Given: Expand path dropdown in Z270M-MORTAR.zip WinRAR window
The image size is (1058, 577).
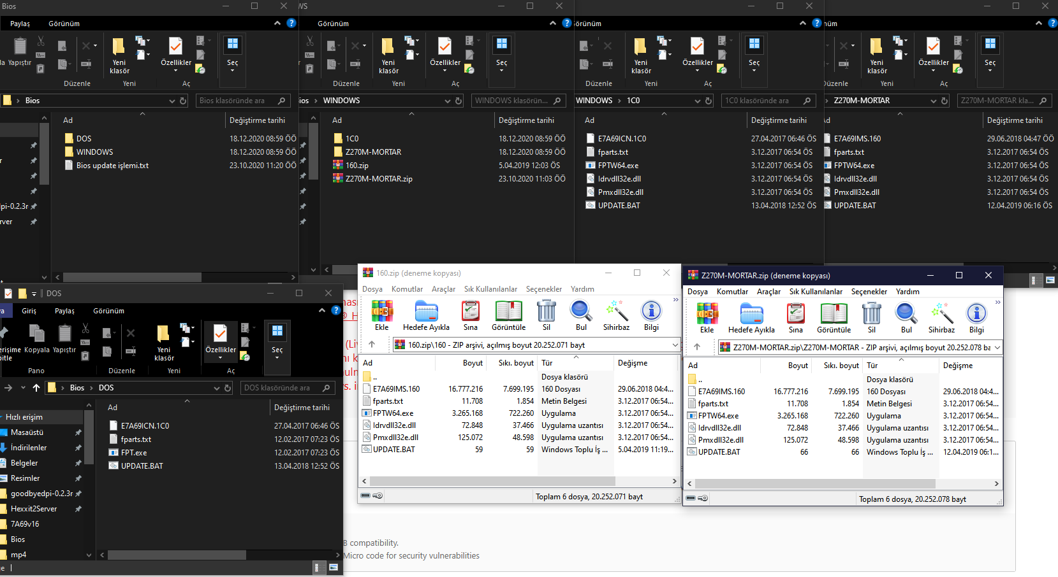Looking at the screenshot, I should [997, 347].
